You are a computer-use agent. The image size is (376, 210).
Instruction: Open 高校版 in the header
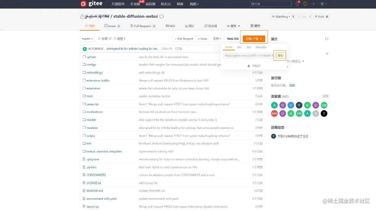coord(151,4)
